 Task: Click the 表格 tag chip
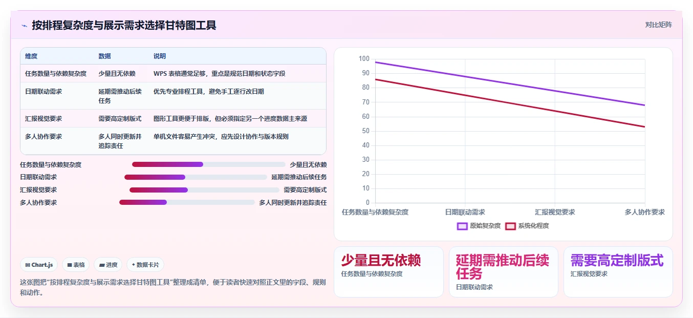(76, 265)
